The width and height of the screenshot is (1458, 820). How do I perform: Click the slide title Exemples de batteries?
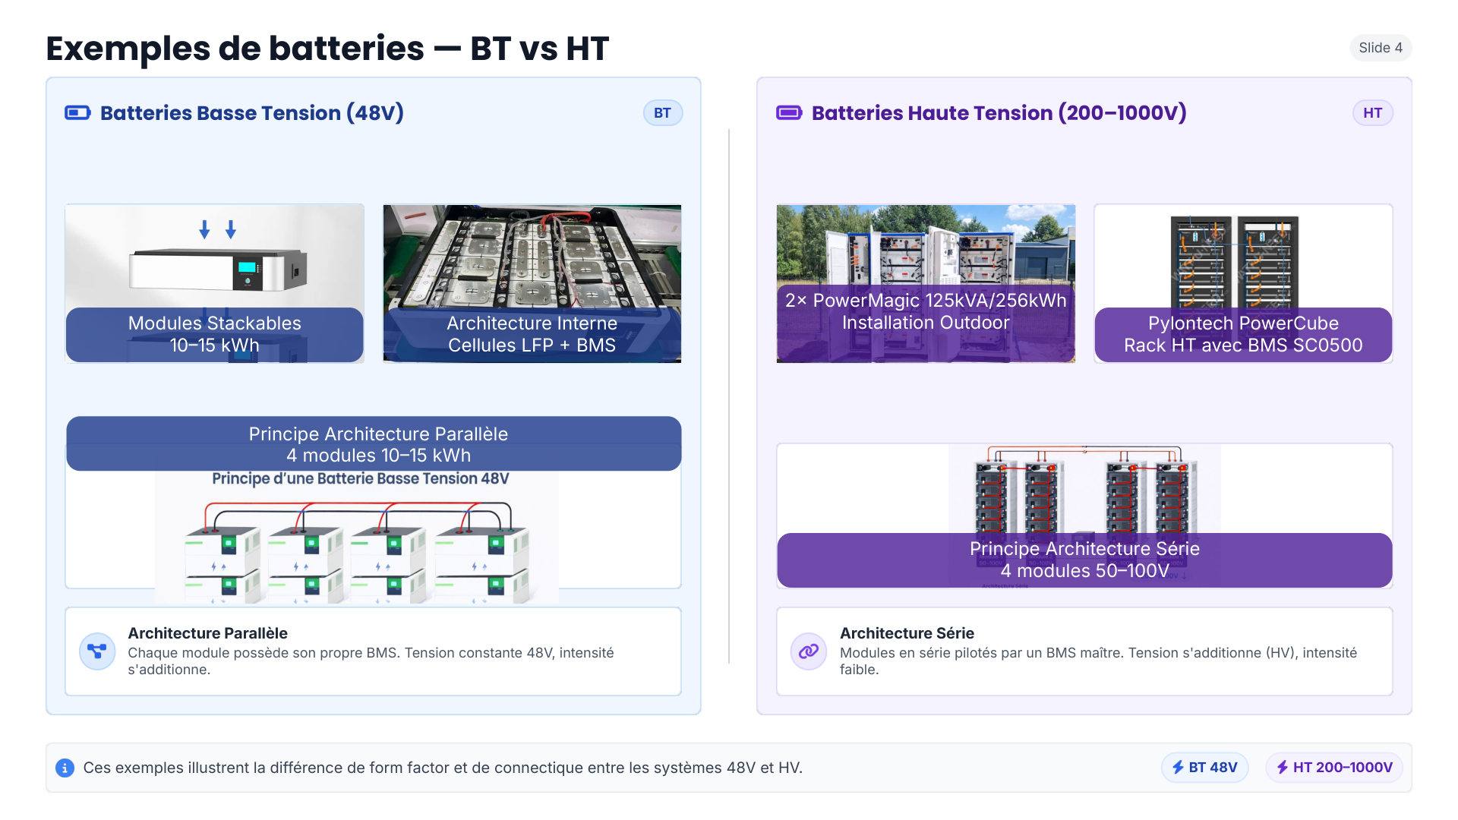click(327, 49)
